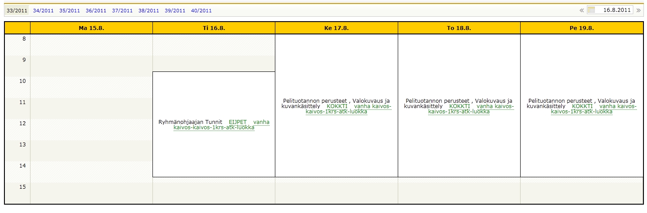This screenshot has height=213, width=647.
Task: Select the current week tab 33/2011
Action: (17, 11)
